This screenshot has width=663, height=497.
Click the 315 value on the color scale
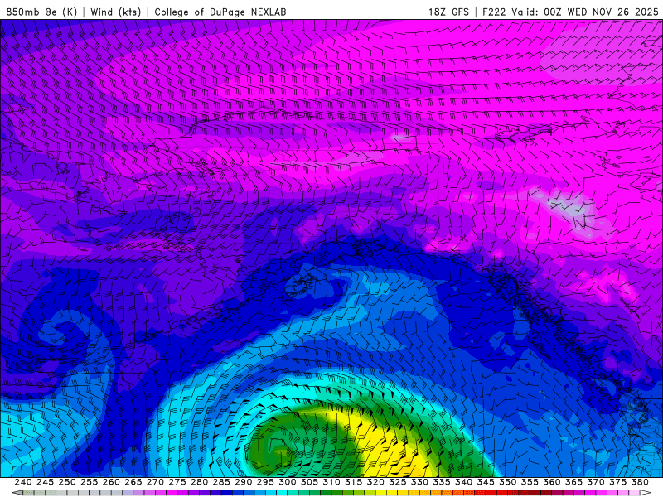(354, 482)
